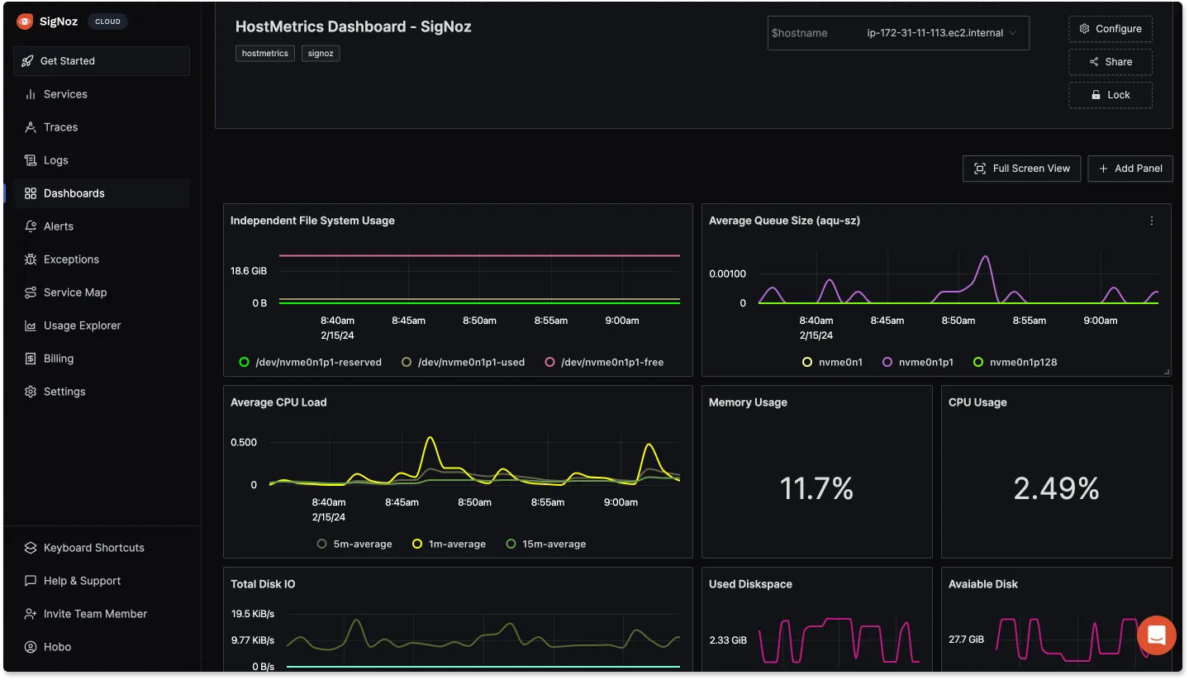Screen dimensions: 1189x680
Task: Toggle the nvme0n1p128 legend series
Action: point(1015,362)
